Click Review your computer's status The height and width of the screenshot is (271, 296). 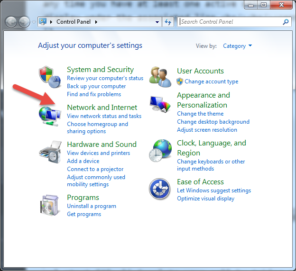pyautogui.click(x=105, y=78)
